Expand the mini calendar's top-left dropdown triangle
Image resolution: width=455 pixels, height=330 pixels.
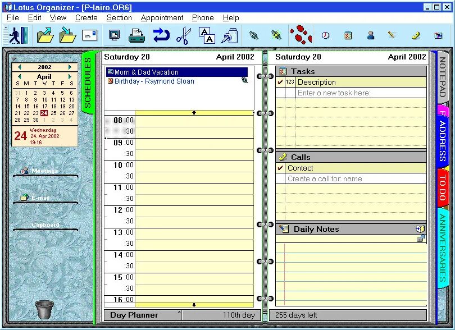pos(14,59)
